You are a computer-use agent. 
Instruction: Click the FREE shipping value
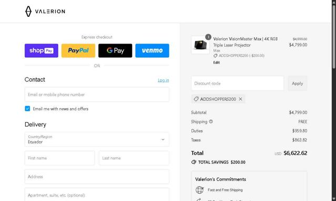[302, 122]
